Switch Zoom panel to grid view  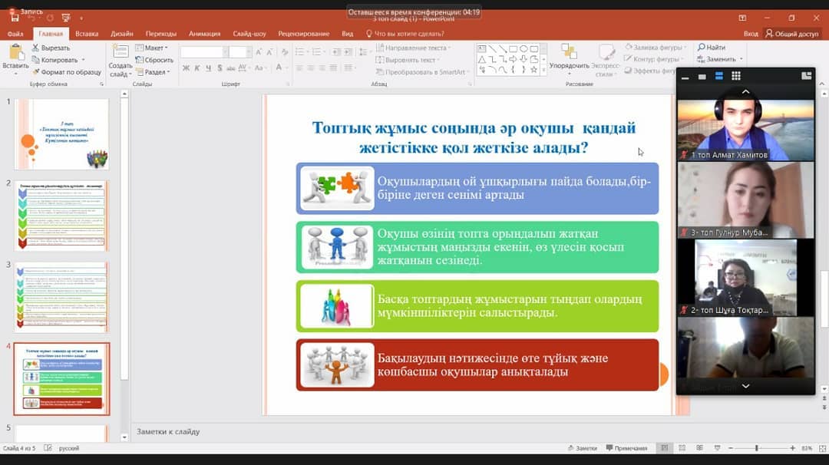736,77
